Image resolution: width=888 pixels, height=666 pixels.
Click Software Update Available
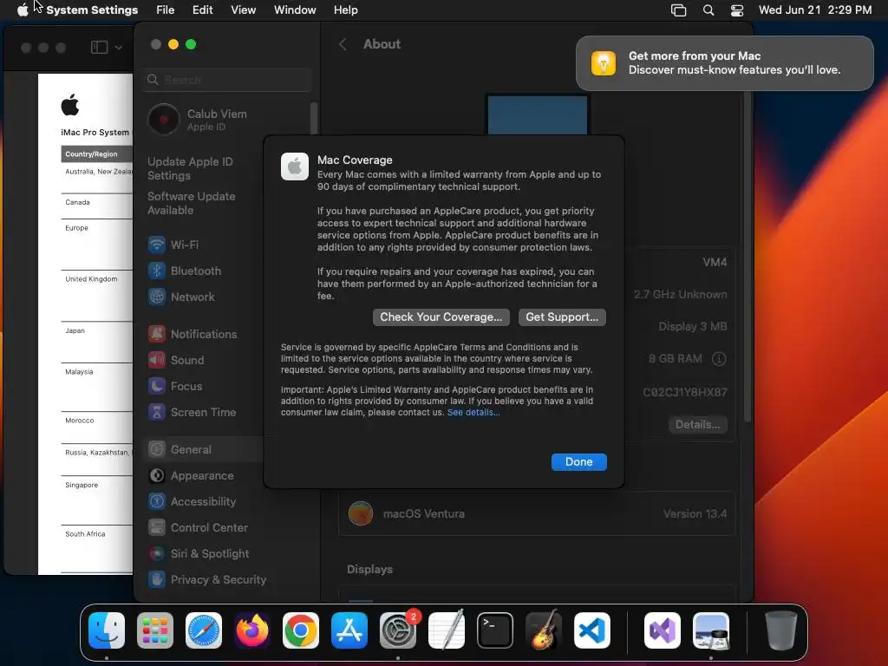(192, 203)
